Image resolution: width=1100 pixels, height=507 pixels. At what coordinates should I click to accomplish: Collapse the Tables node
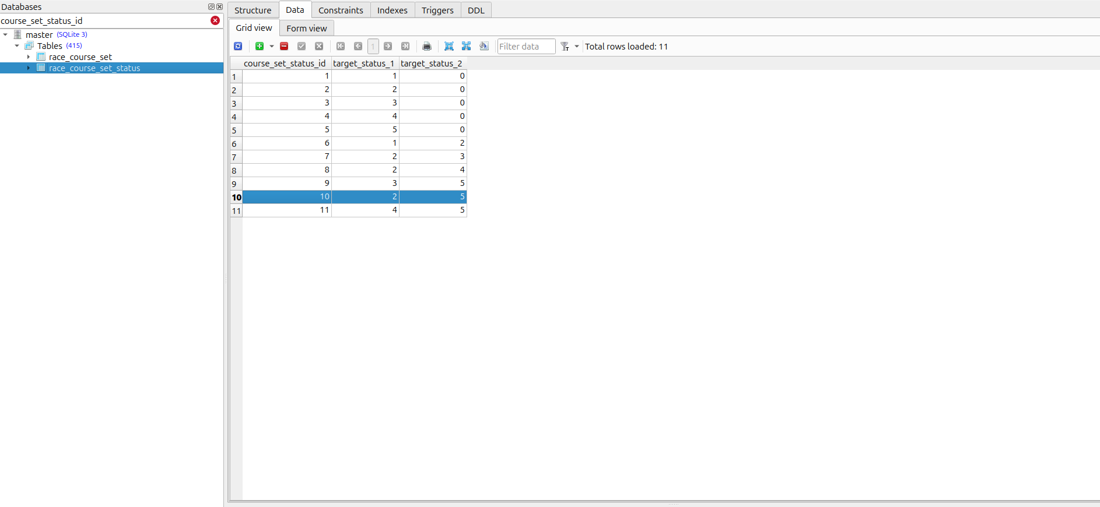click(x=17, y=46)
